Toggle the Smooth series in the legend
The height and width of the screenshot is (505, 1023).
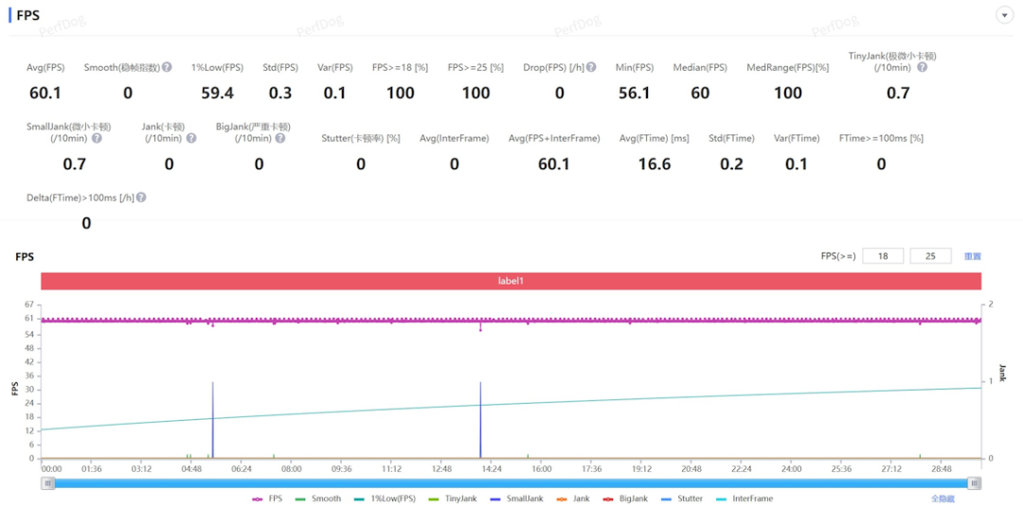pos(317,498)
